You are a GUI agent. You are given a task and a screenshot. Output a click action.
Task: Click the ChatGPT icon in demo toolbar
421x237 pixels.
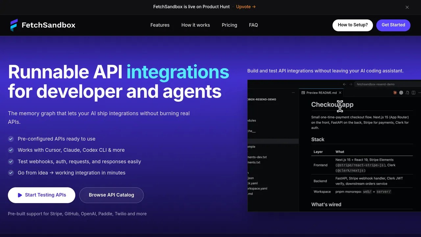click(x=401, y=93)
